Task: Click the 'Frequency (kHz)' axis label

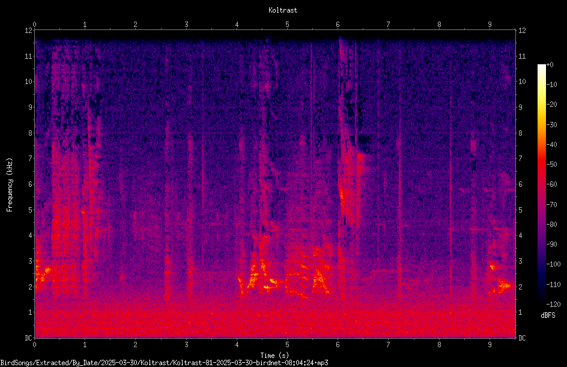Action: 10,185
